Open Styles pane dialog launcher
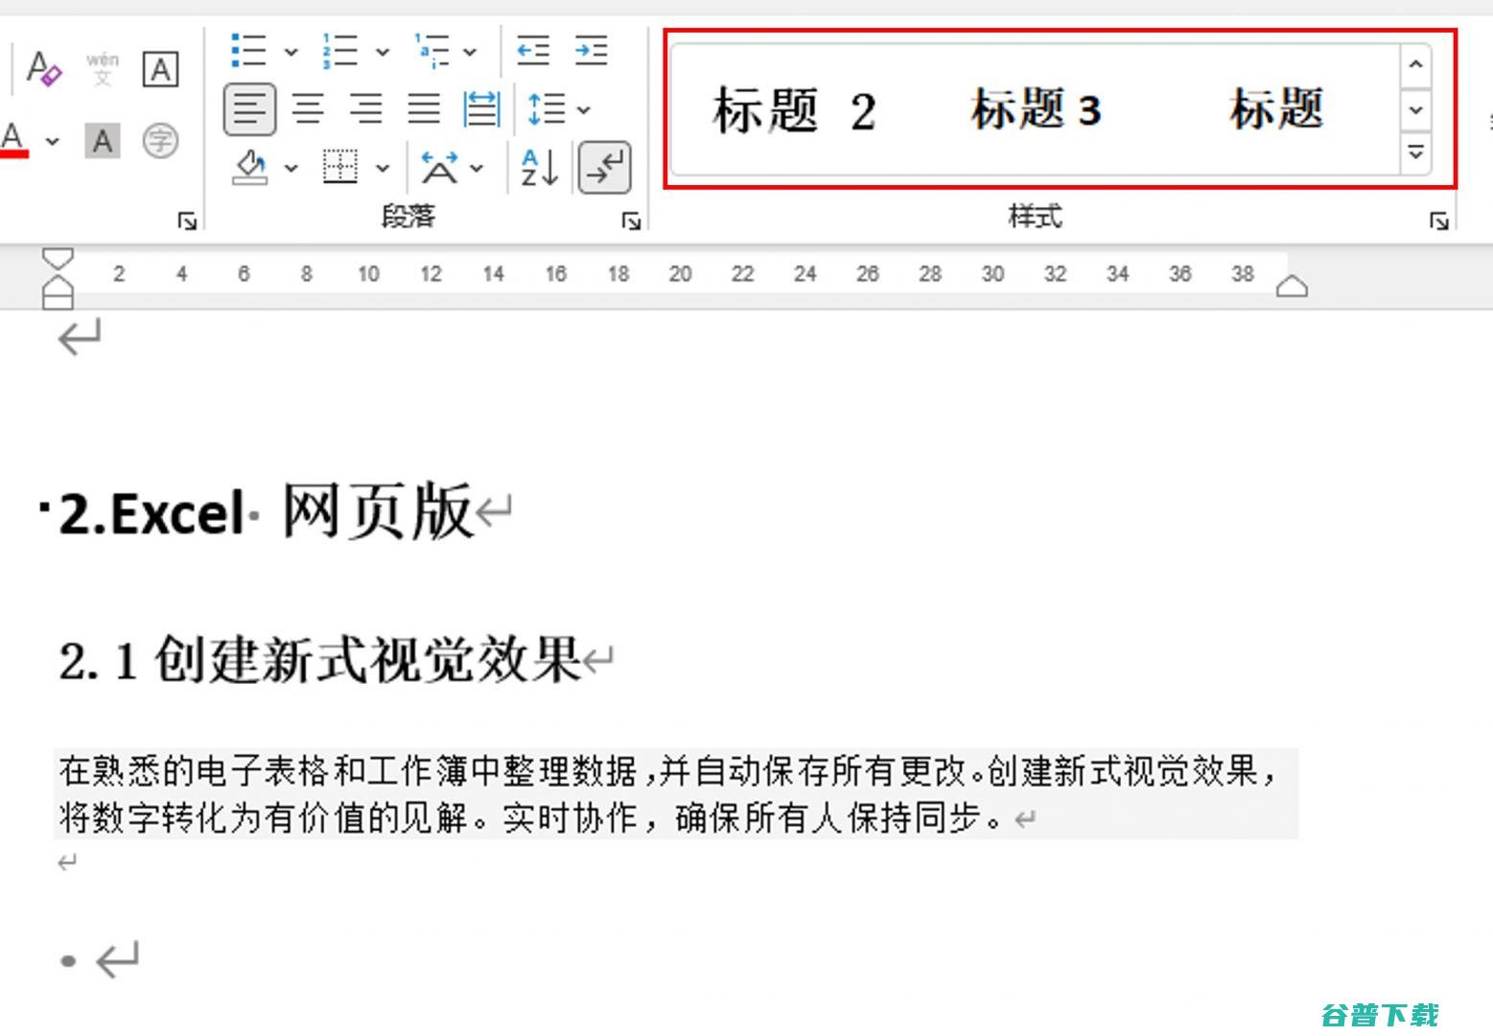 point(1438,222)
